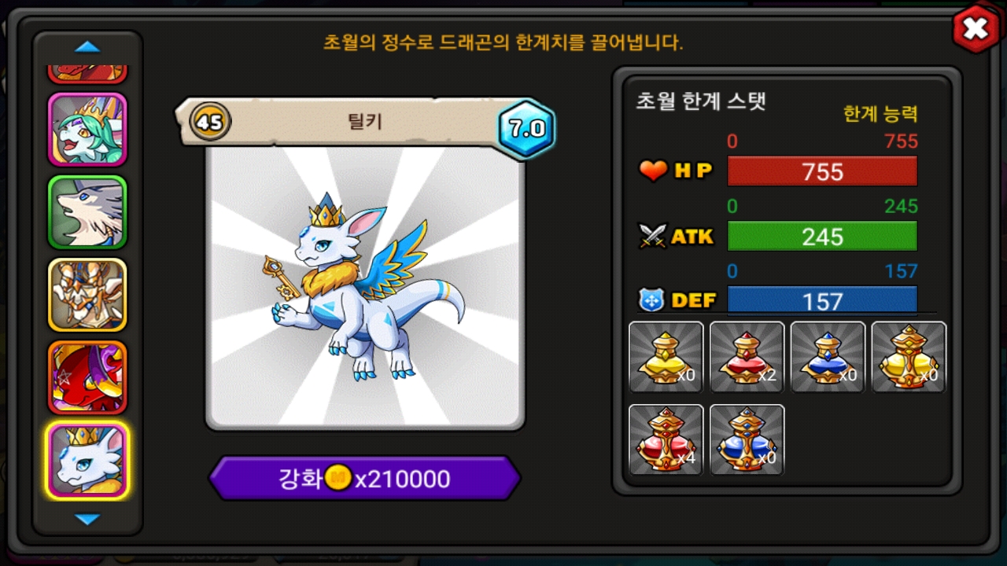The width and height of the screenshot is (1007, 566).
Task: Choose the green-haired crowned dragon portrait
Action: click(x=87, y=129)
